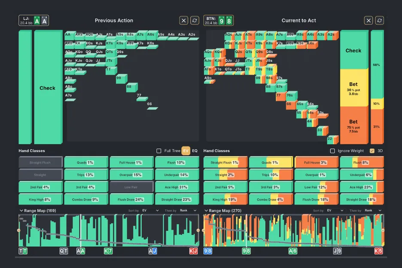Click refresh icon in Previous Action panel
The image size is (402, 268).
pos(195,20)
